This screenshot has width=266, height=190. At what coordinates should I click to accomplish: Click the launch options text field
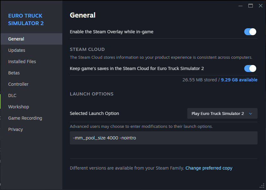pos(163,138)
